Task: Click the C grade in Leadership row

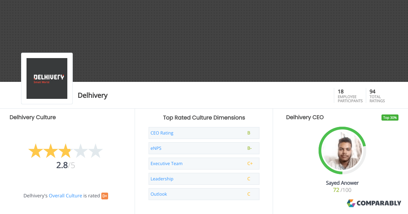Action: point(249,179)
